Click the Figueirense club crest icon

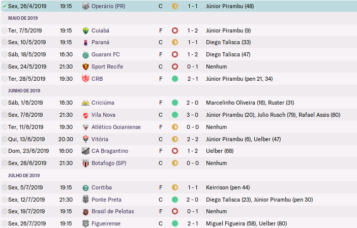[x=85, y=223]
